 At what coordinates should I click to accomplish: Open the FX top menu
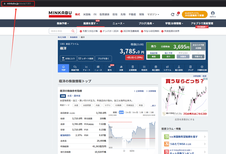pyautogui.click(x=95, y=14)
